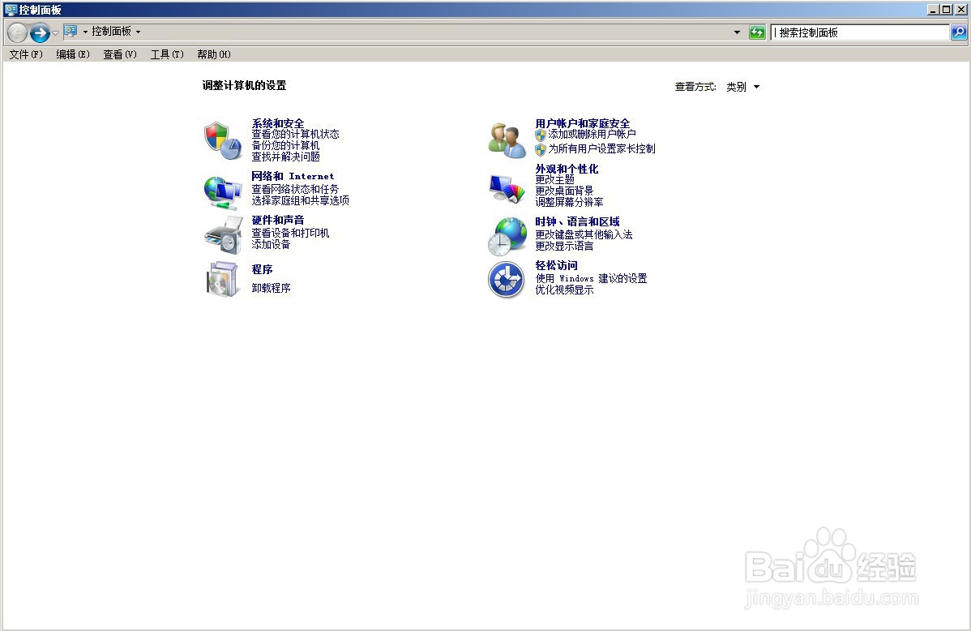Viewport: 971px width, 631px height.
Task: Open the 硬件和声音 category link
Action: [x=278, y=220]
